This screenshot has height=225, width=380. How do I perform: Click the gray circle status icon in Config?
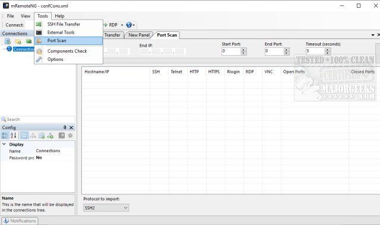pyautogui.click(x=70, y=136)
